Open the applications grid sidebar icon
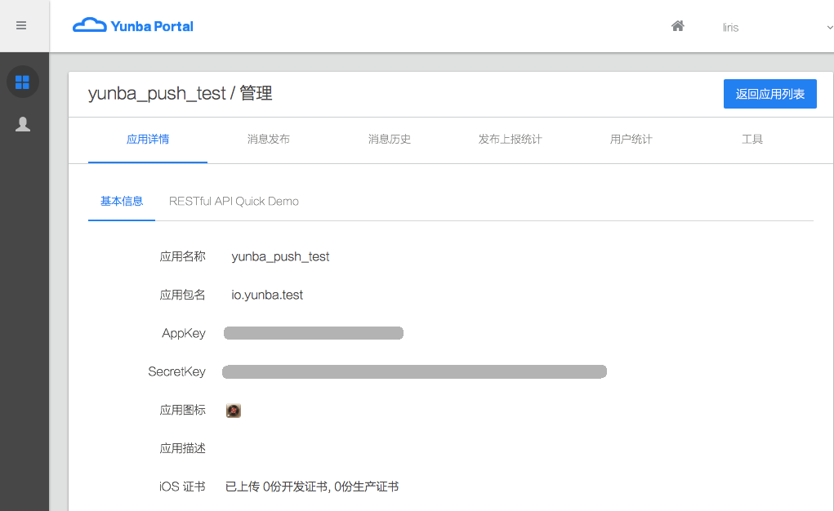 point(22,82)
